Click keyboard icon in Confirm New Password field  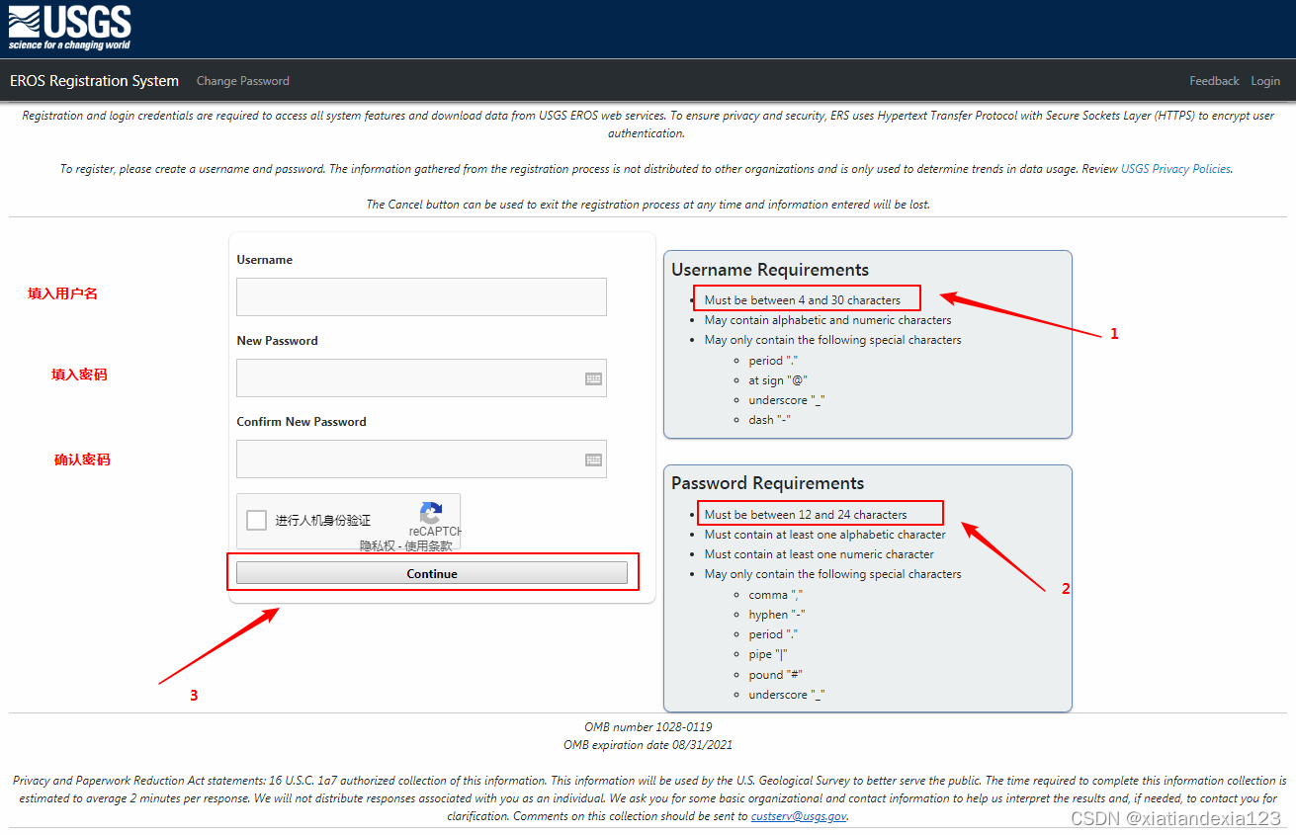pyautogui.click(x=593, y=459)
